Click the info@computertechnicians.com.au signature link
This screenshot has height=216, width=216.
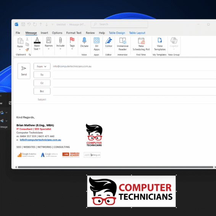coord(40,140)
